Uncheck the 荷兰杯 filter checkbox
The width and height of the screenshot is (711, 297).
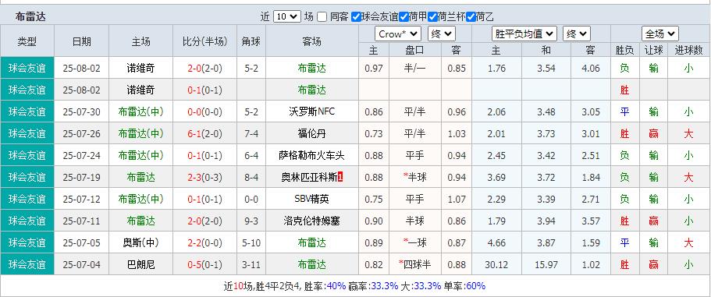coord(432,17)
